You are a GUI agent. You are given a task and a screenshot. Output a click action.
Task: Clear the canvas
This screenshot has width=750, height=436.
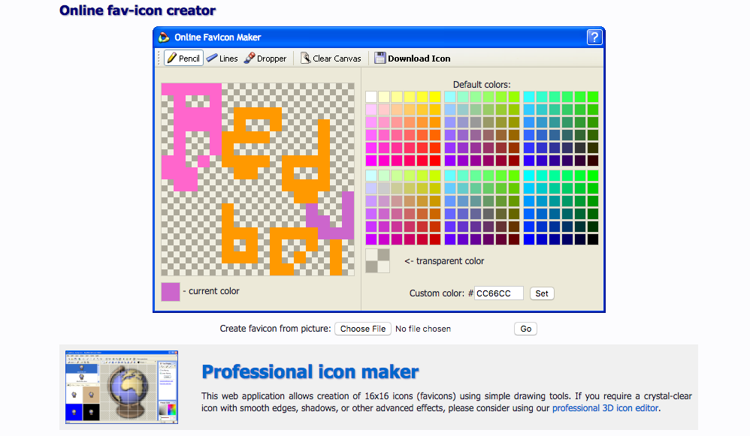[x=331, y=59]
